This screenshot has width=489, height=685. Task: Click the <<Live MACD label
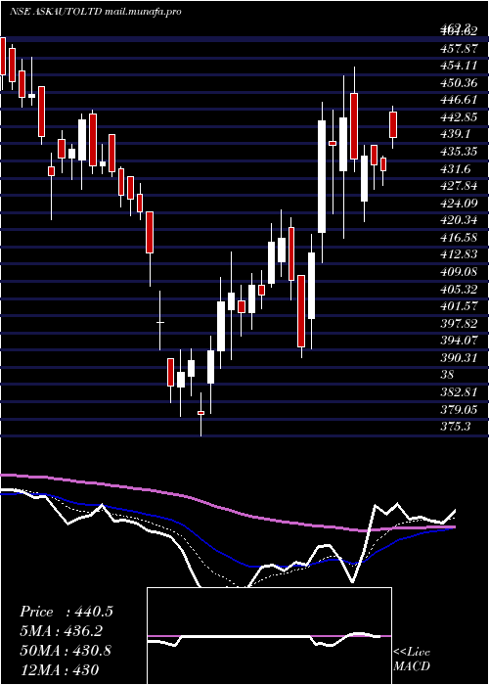coord(412,660)
